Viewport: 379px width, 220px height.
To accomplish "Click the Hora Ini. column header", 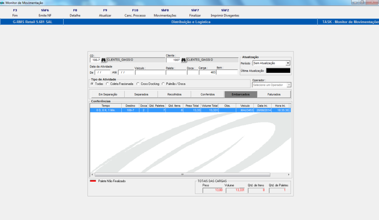I will pos(280,106).
